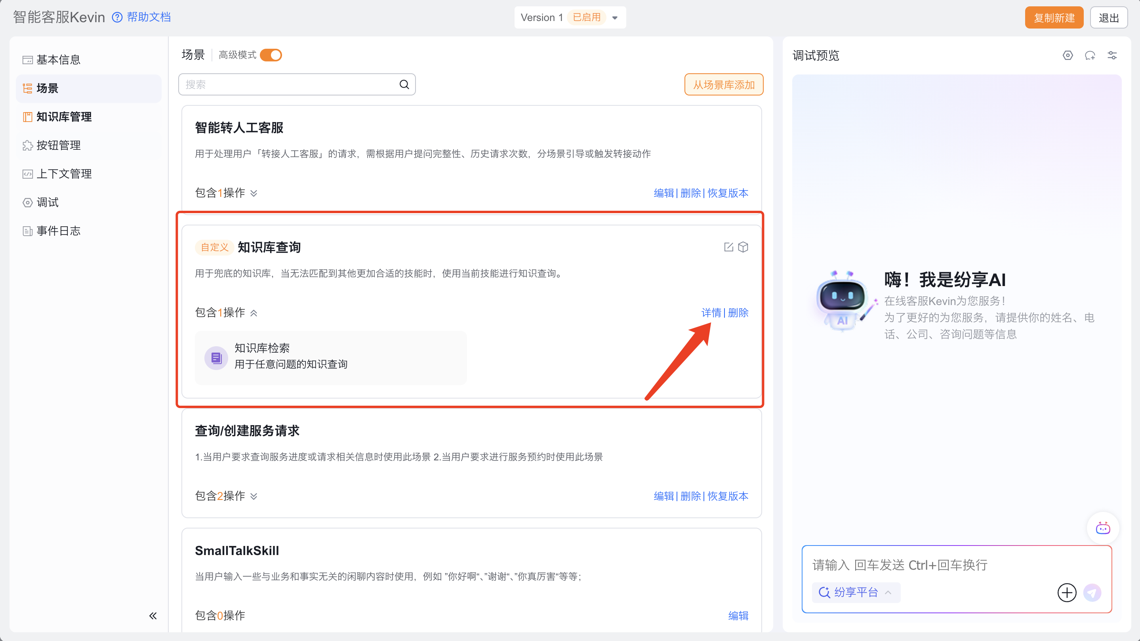This screenshot has height=641, width=1140.
Task: Click the search magnifier icon
Action: click(404, 84)
